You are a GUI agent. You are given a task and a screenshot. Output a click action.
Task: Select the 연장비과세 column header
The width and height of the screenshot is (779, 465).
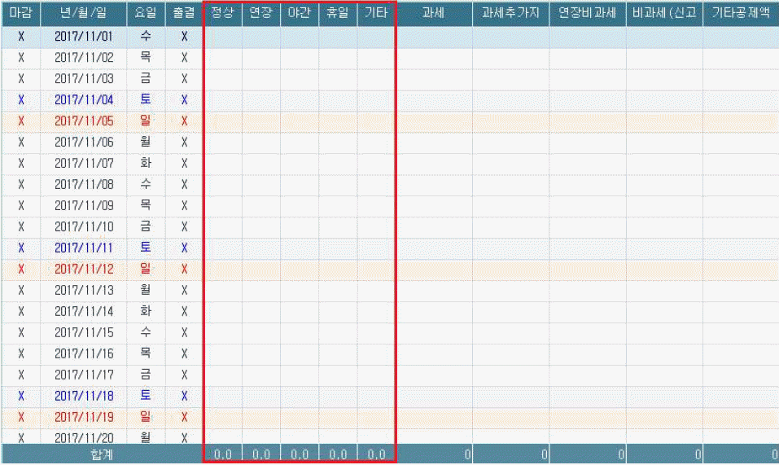(x=587, y=14)
